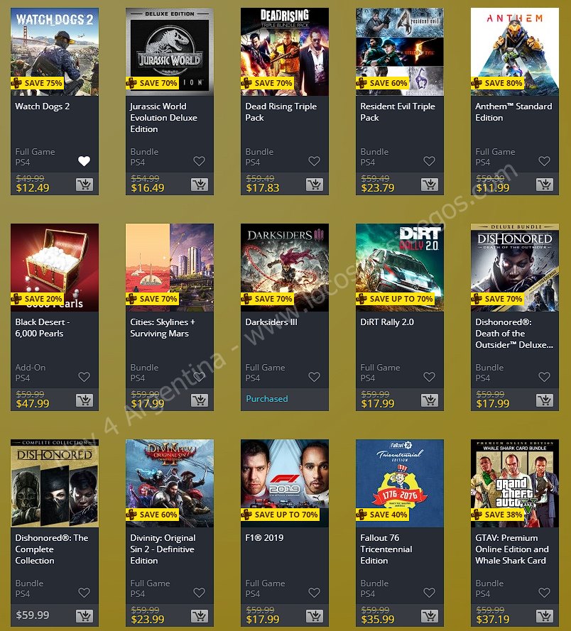Wishlist Divinity Original Sin 2 with heart
Screen dimensions: 571x631
pos(200,593)
